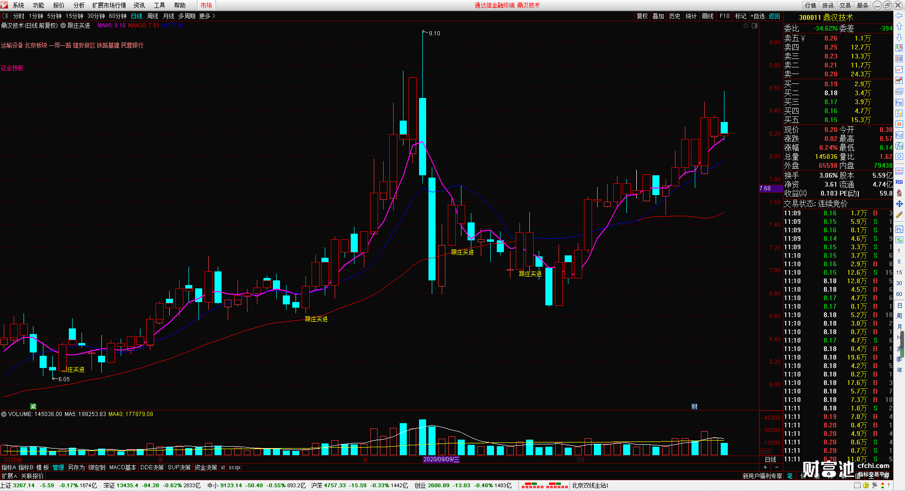Open the 市场 dropdown in menu bar
Viewport: 905px width, 491px height.
coord(206,5)
